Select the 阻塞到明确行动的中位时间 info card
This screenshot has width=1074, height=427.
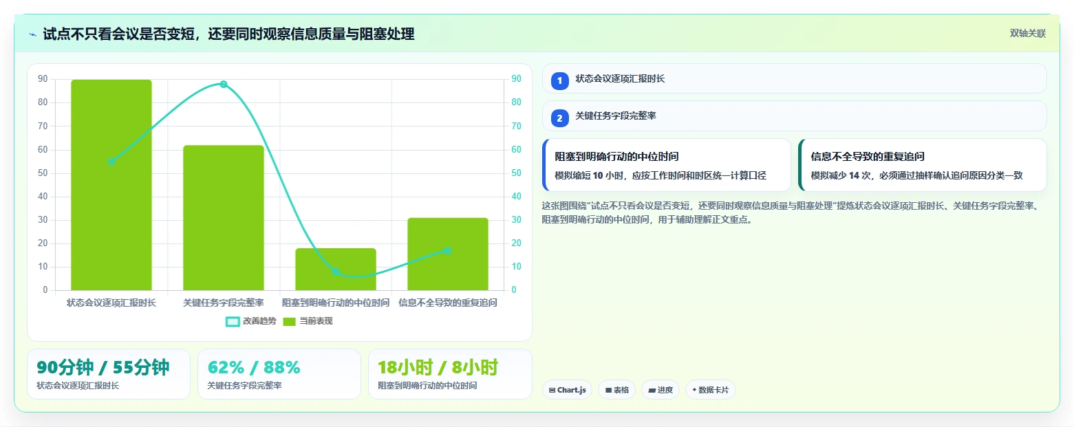point(667,165)
